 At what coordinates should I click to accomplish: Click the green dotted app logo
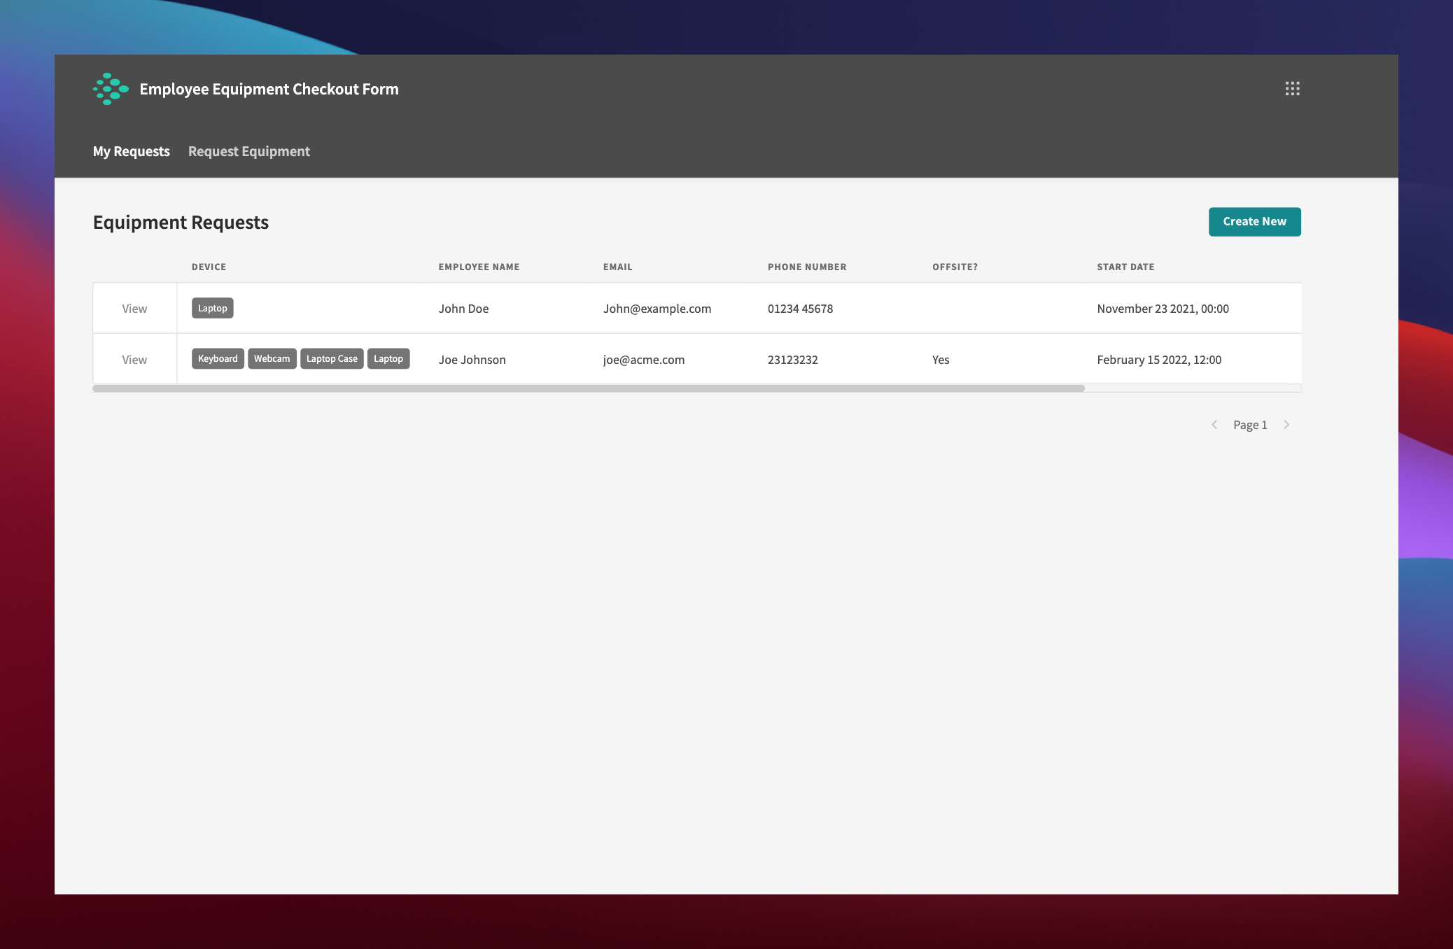(111, 89)
